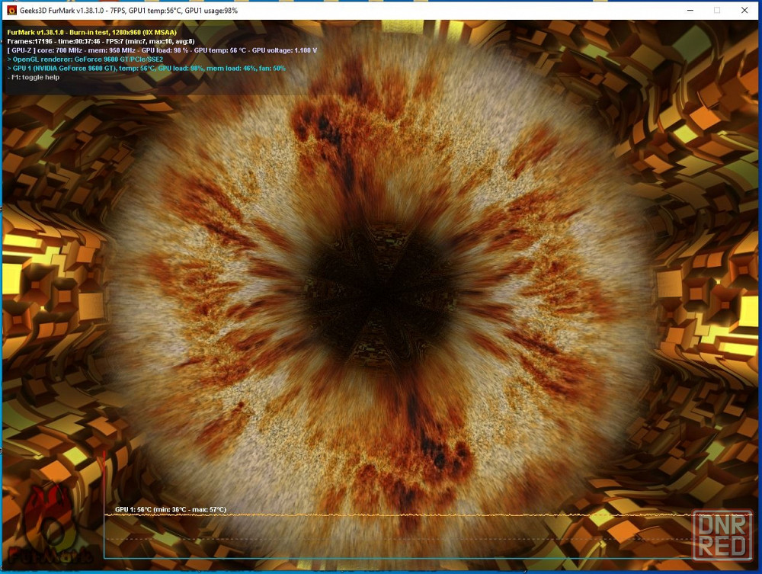Select the "OpenGL renderer: GeForce 9600 GT/PCIe/SSE2" line
The width and height of the screenshot is (762, 574).
(85, 59)
